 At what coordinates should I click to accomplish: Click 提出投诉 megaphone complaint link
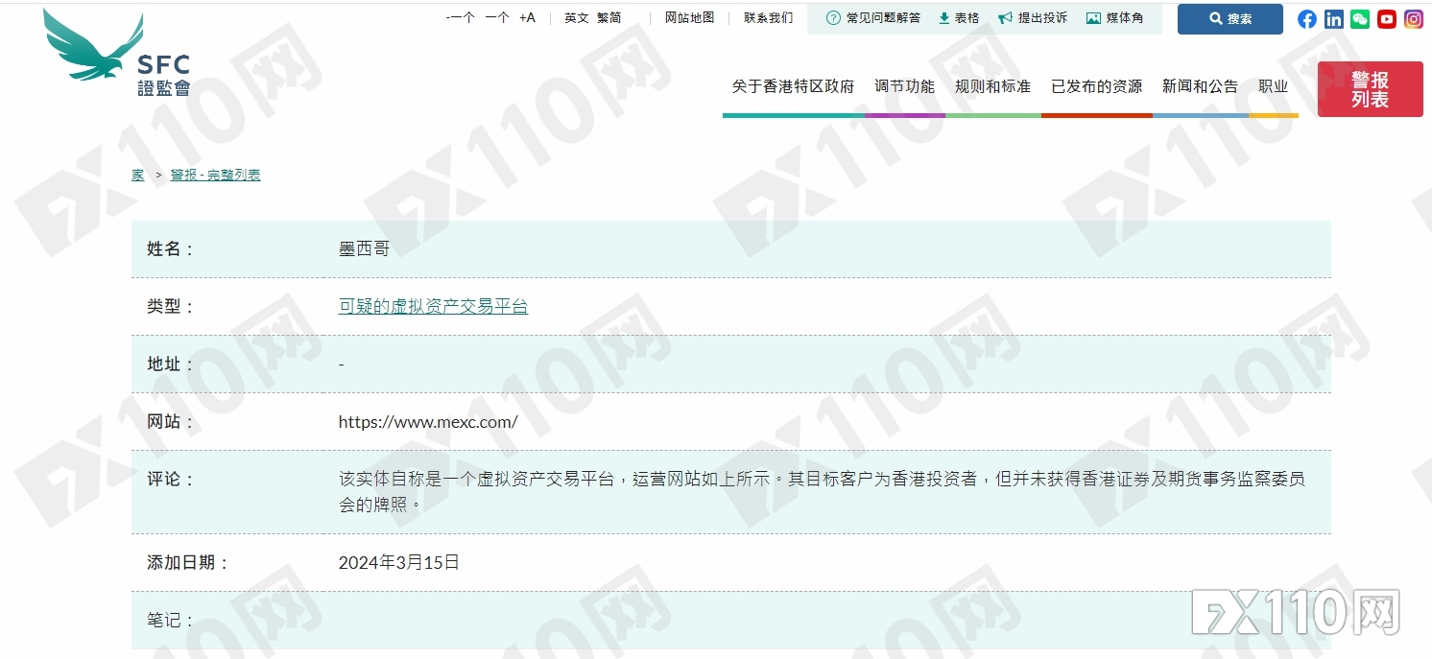pyautogui.click(x=1033, y=18)
